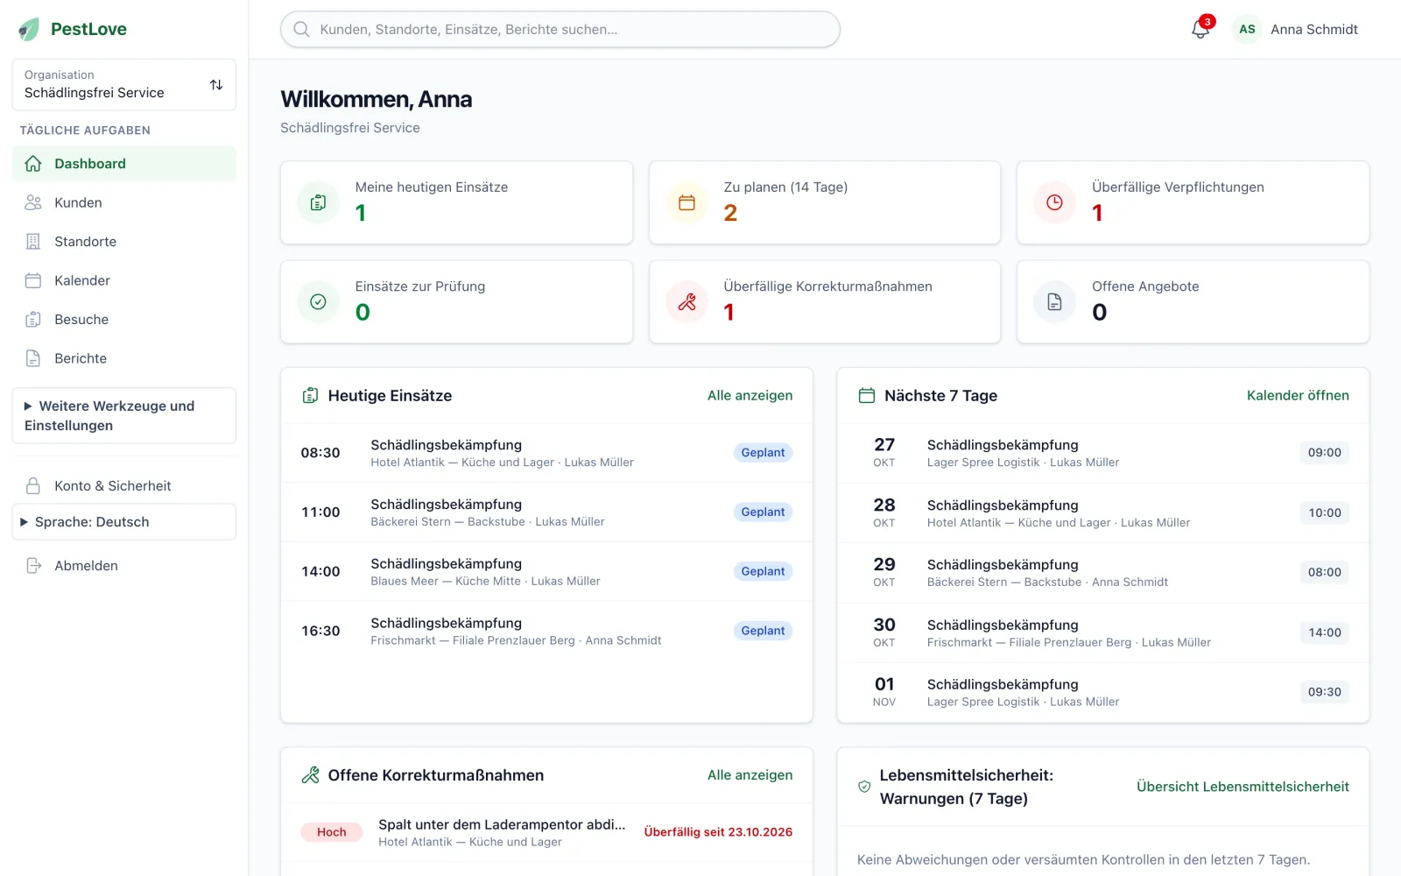The image size is (1401, 876).
Task: Open the notifications bell
Action: pyautogui.click(x=1200, y=29)
